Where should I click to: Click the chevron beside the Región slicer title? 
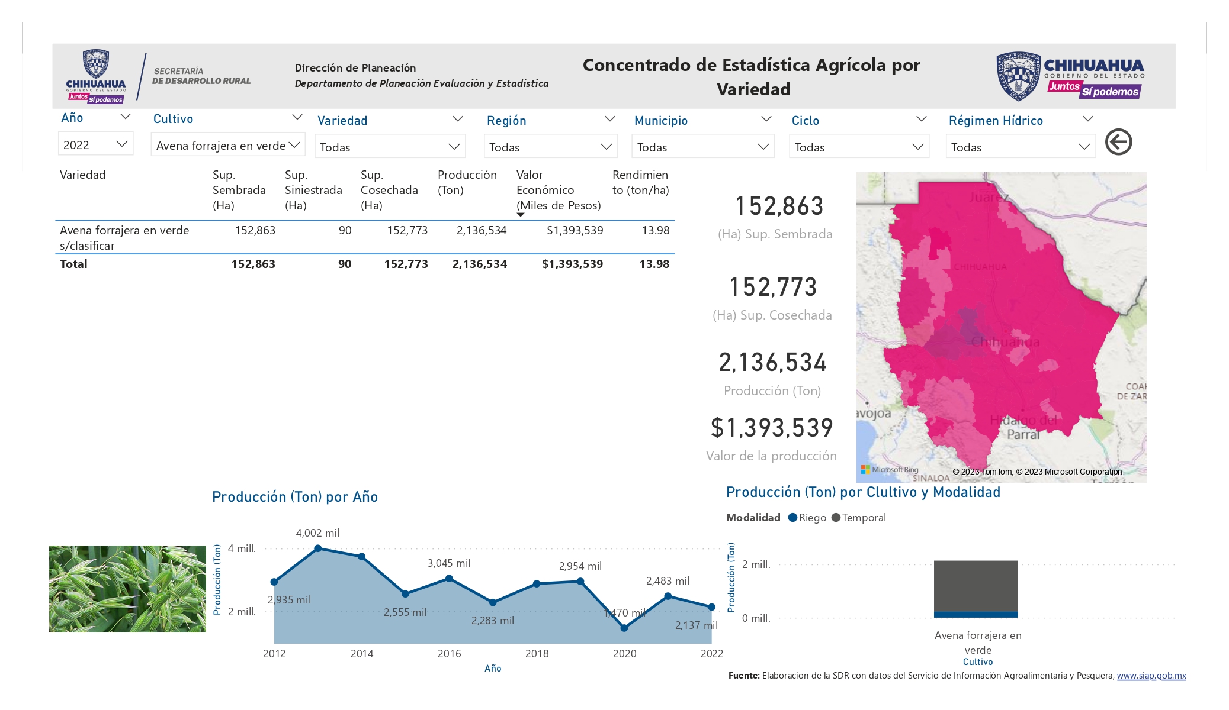[x=609, y=119]
